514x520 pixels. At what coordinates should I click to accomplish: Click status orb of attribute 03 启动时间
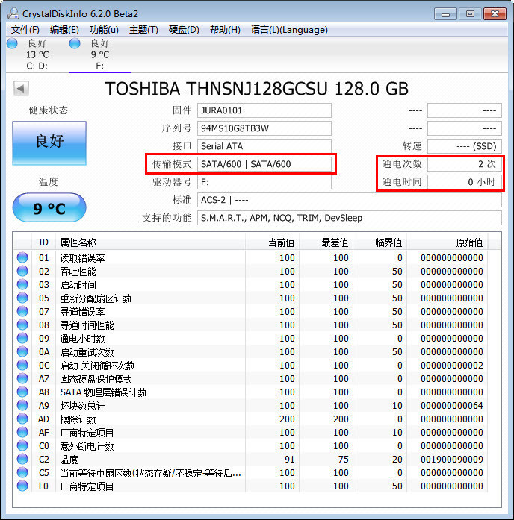click(x=22, y=284)
